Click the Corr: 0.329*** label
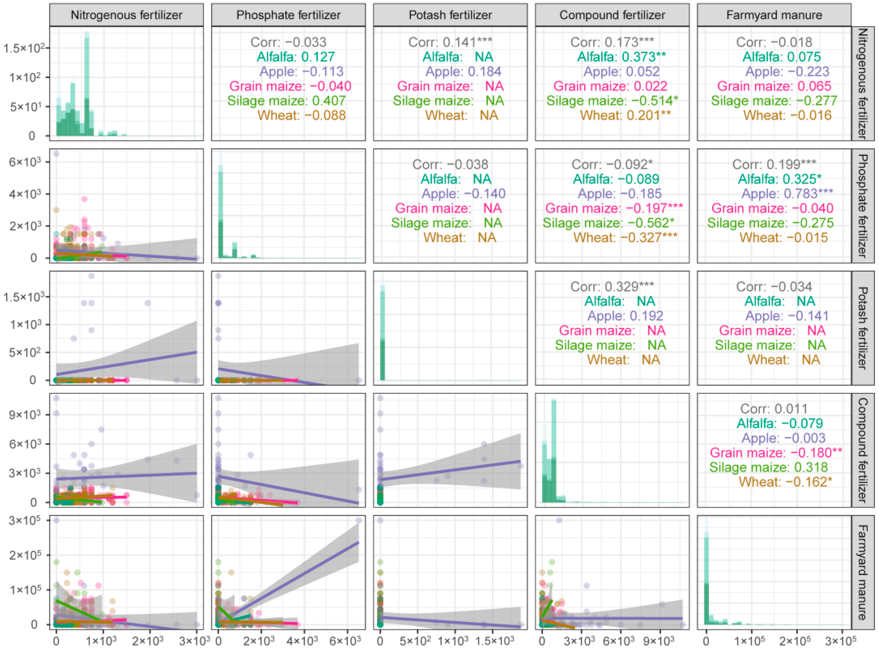 [612, 287]
